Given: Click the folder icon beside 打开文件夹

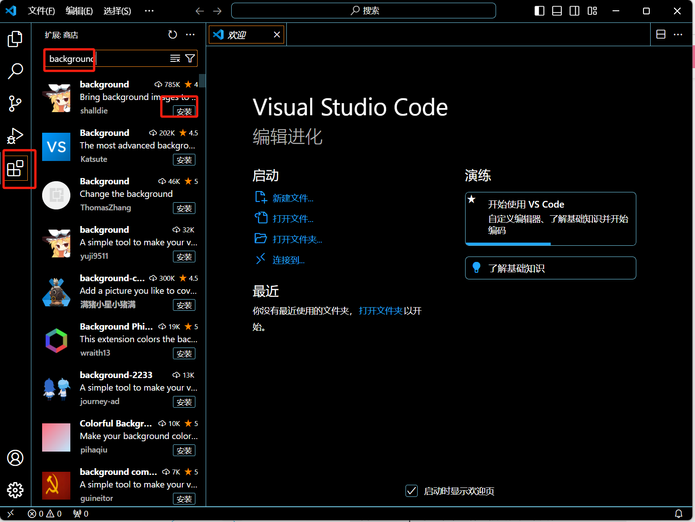Looking at the screenshot, I should coord(261,238).
